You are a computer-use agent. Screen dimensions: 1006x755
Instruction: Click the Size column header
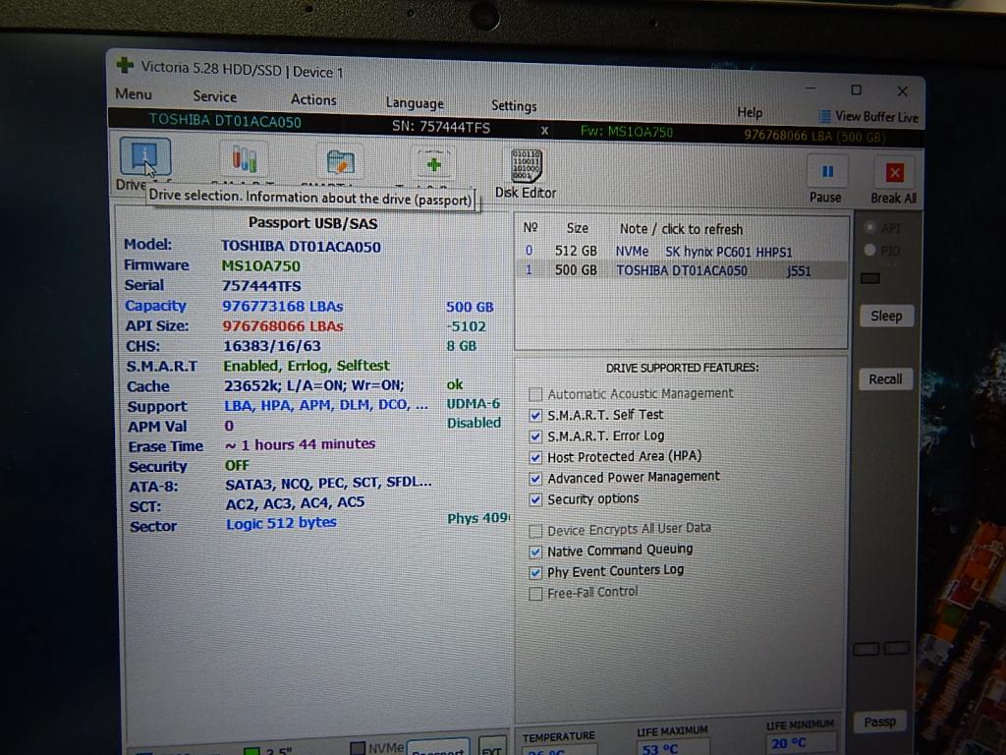pyautogui.click(x=577, y=228)
